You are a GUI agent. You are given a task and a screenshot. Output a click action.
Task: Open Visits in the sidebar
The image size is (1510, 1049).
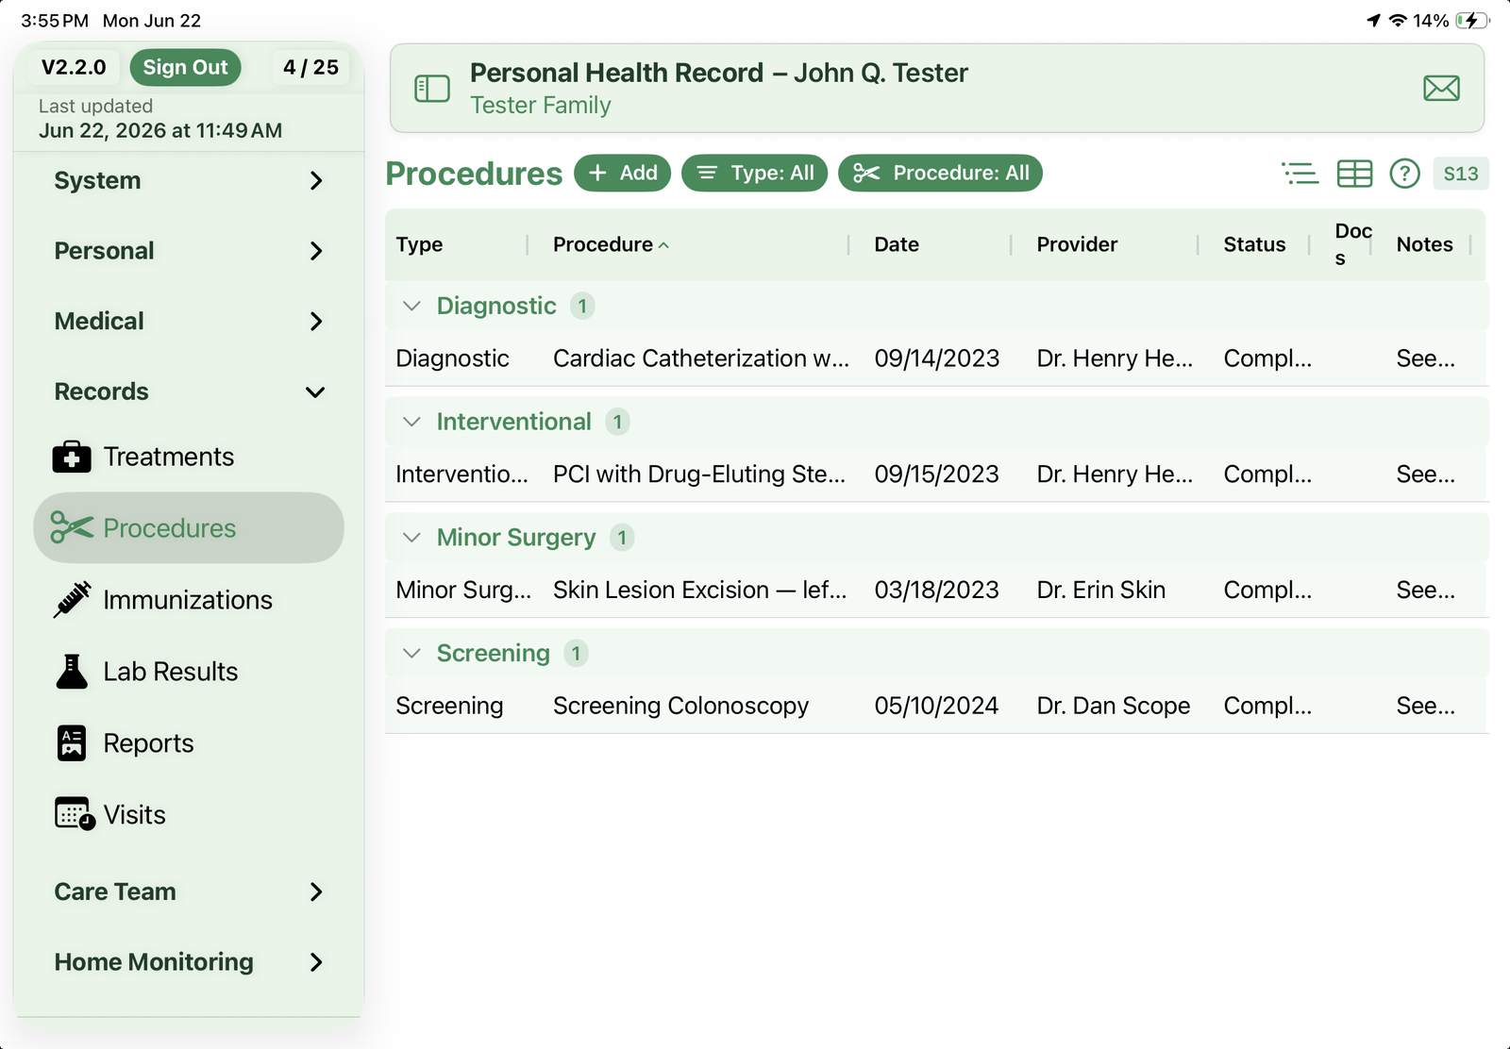tap(189, 814)
